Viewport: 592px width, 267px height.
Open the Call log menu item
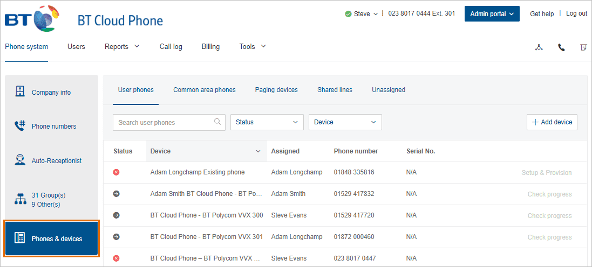[171, 47]
